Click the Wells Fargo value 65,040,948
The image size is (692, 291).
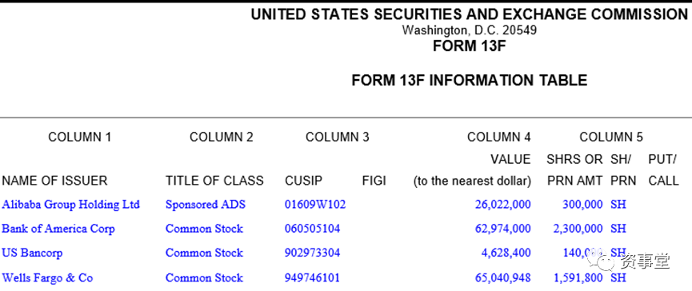pyautogui.click(x=502, y=278)
